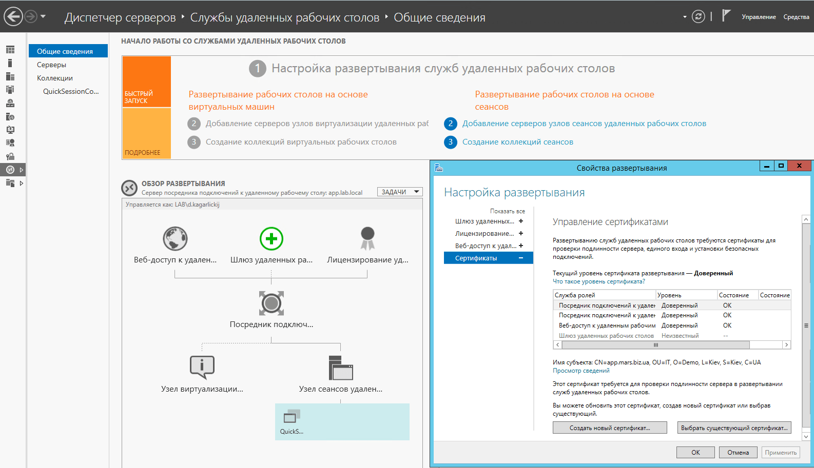Click the table scroll right arrow
Screen dimensions: 814x468
click(x=786, y=345)
